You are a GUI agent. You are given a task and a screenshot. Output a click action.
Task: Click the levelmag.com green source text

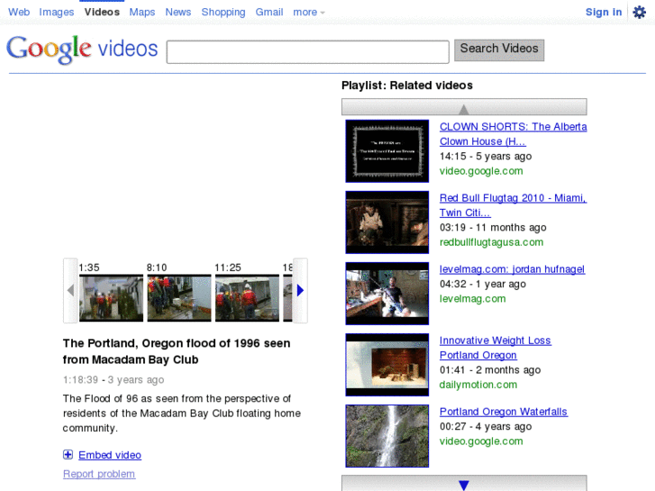pos(472,299)
